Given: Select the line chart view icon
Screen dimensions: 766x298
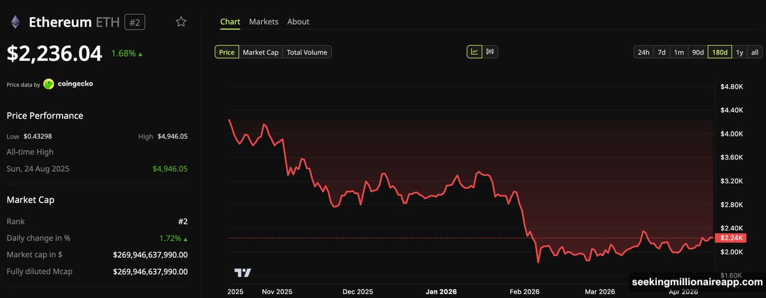Looking at the screenshot, I should [x=474, y=52].
